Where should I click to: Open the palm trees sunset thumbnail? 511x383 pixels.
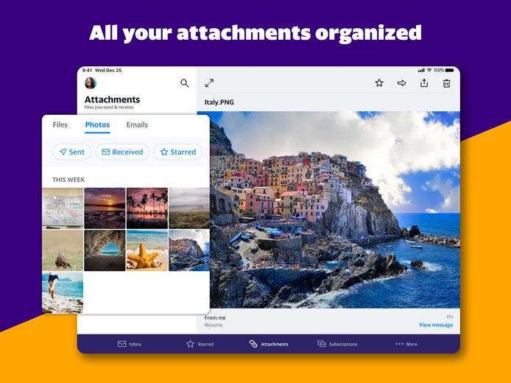pos(147,208)
